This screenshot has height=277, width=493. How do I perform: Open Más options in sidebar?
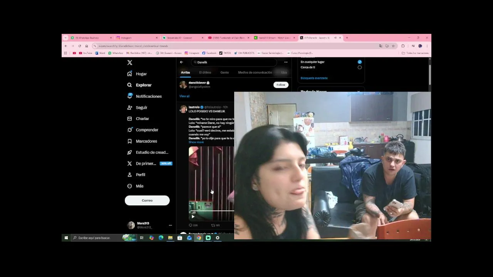coord(135,186)
